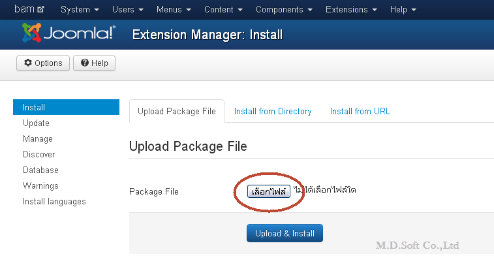This screenshot has width=494, height=269.
Task: Click the question mark Help icon
Action: [84, 63]
